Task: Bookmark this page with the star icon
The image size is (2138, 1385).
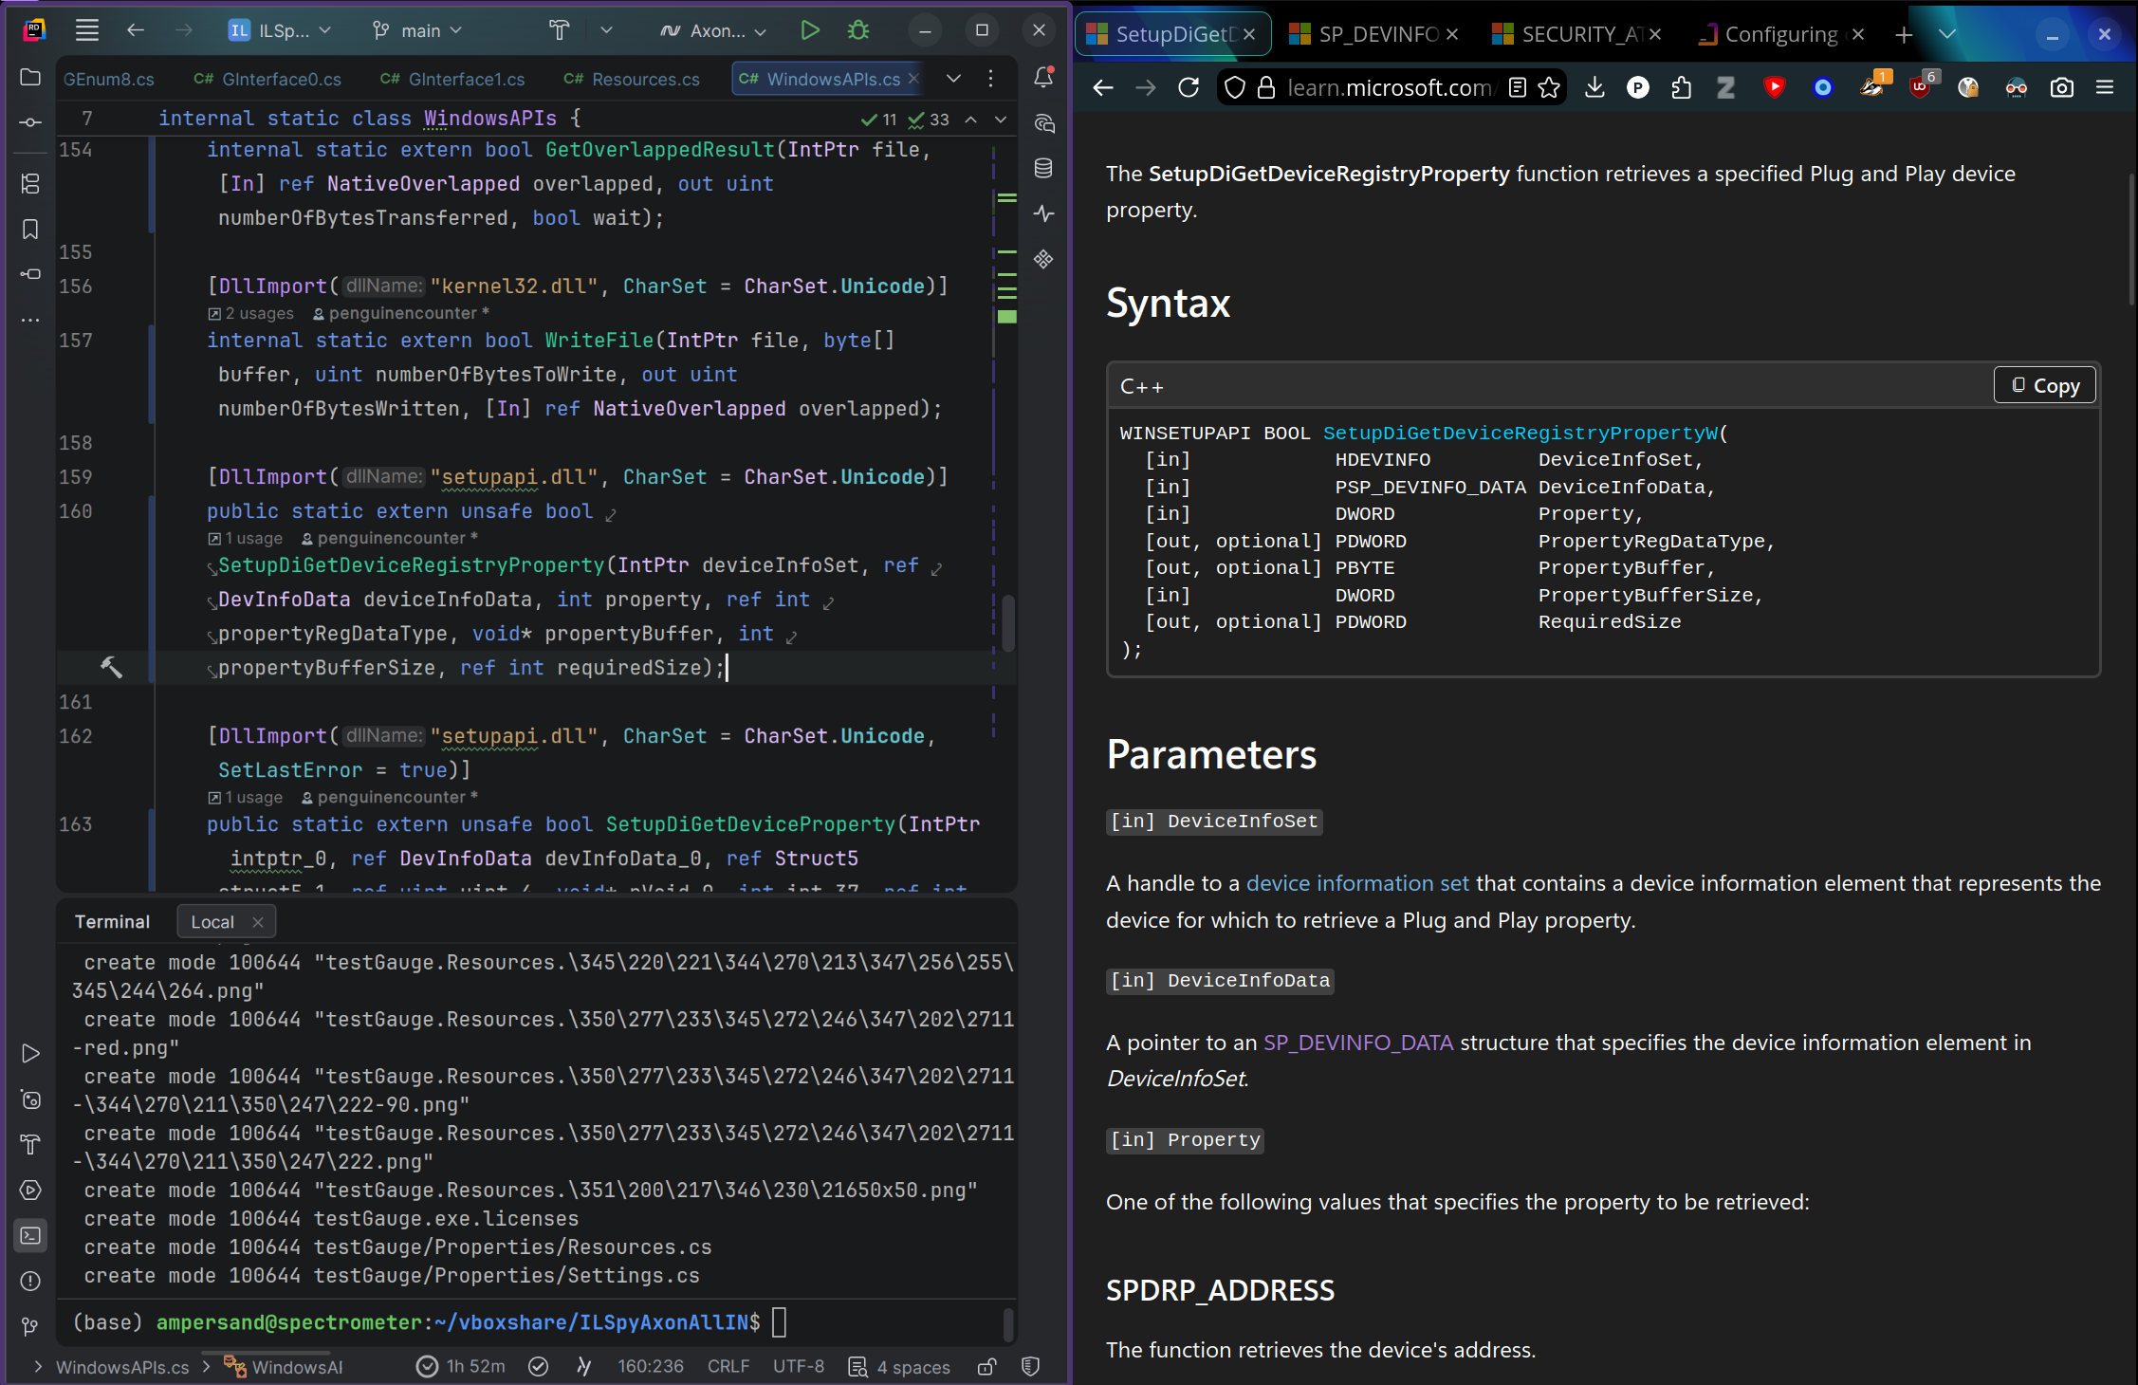Action: click(x=1549, y=87)
